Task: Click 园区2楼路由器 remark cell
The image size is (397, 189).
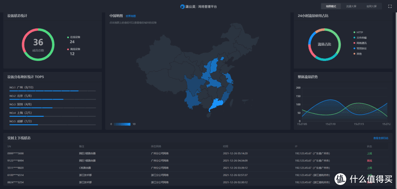Action: [87, 153]
